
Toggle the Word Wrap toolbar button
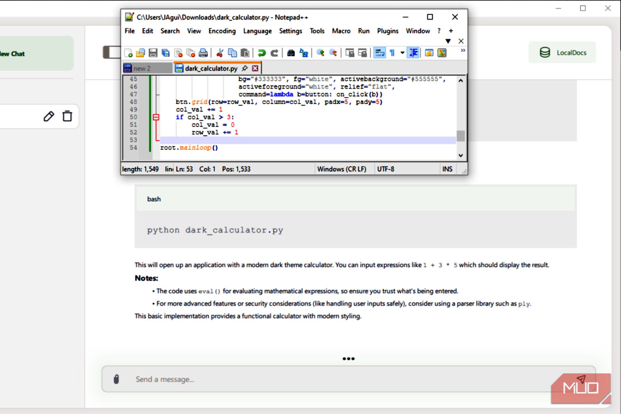pos(379,53)
